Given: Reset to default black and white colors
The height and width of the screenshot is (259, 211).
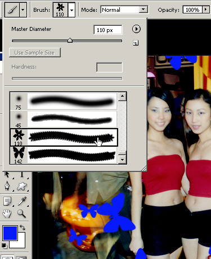Looking at the screenshot, I should tap(5, 246).
